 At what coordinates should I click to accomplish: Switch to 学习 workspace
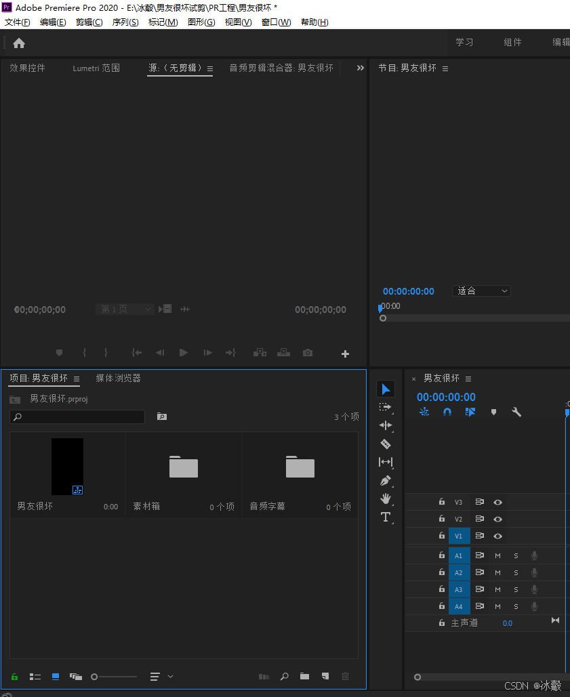tap(464, 42)
